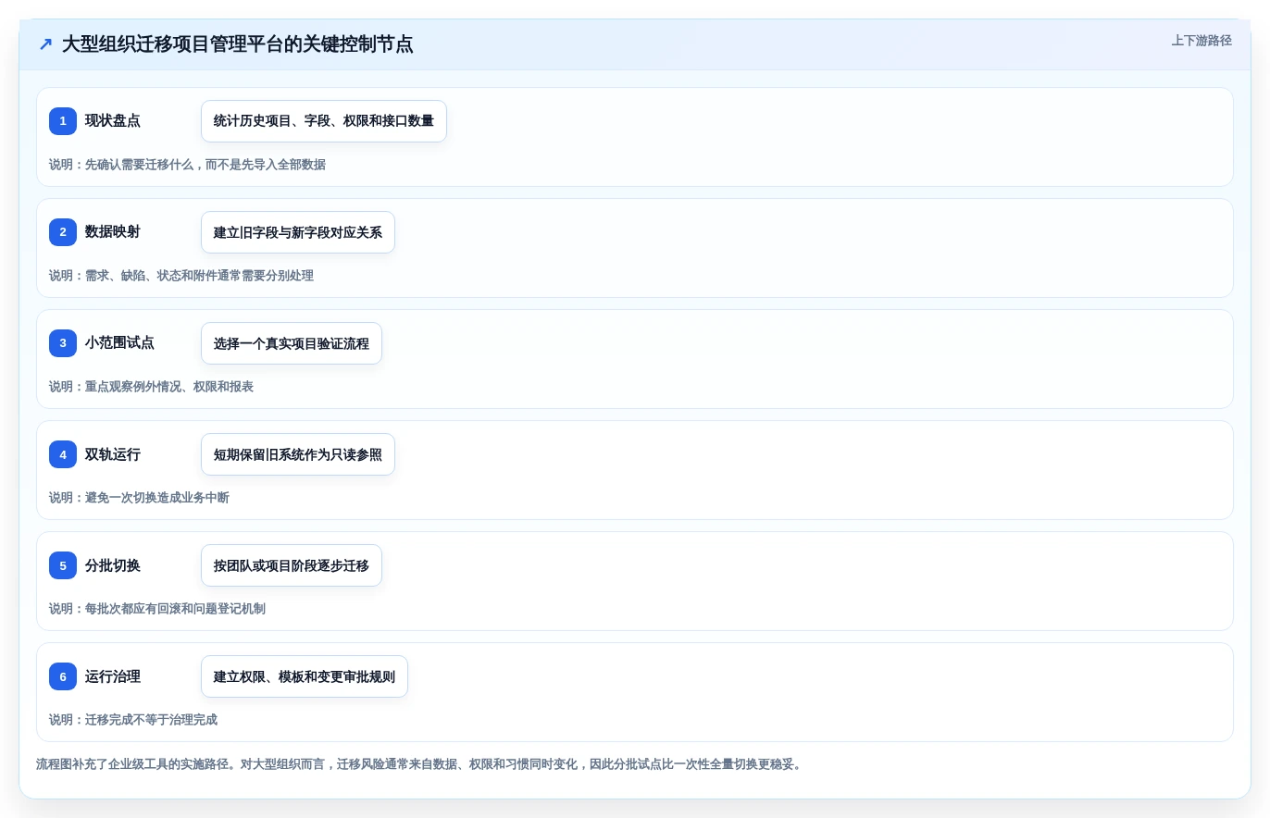The image size is (1270, 818).
Task: Click the note 每批次都应有回滚和问题登记机制
Action: click(x=157, y=609)
